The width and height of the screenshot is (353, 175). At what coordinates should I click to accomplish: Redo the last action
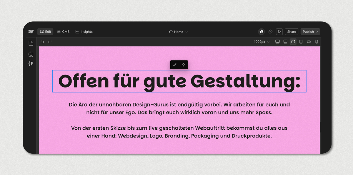(50, 42)
